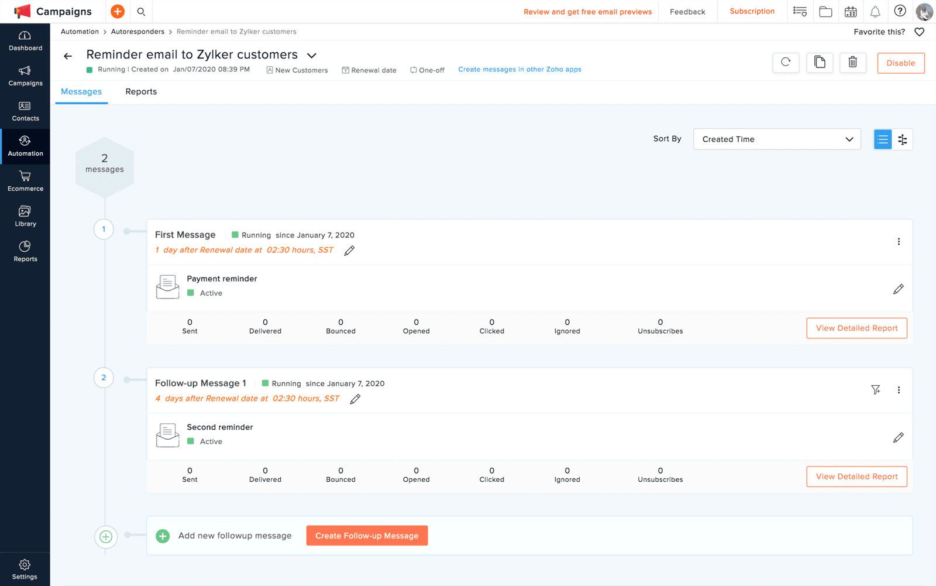Image resolution: width=936 pixels, height=586 pixels.
Task: Open the Dashboard sidebar item
Action: coord(25,41)
